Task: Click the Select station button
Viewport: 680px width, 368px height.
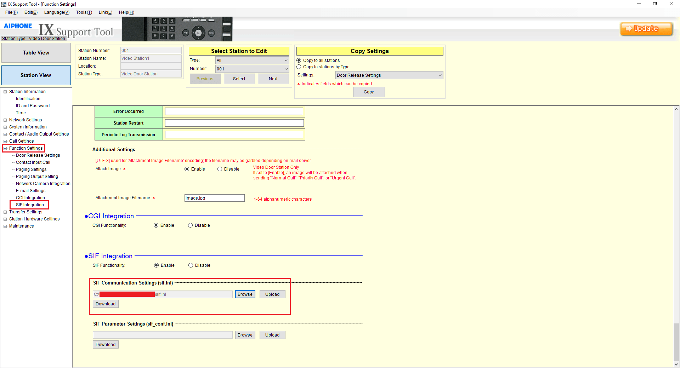Action: [239, 79]
